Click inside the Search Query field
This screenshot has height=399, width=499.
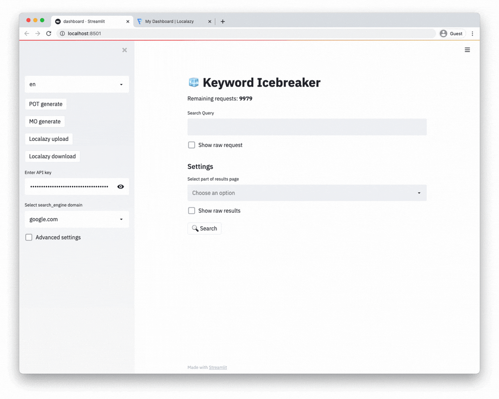point(307,127)
